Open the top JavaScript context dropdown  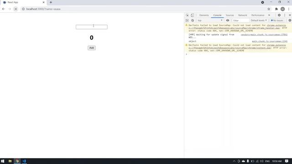pos(210,20)
